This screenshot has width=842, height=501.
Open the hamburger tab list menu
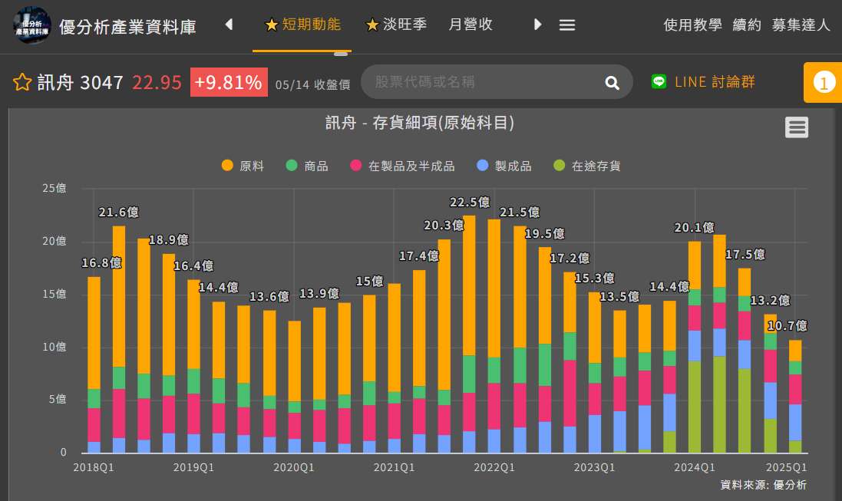pos(567,25)
